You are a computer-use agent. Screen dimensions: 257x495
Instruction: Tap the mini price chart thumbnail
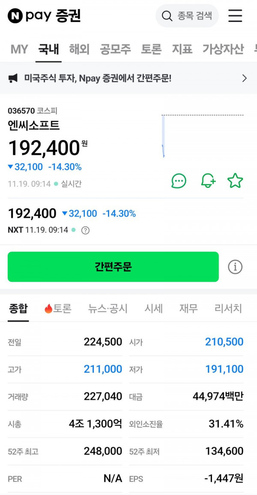pos(202,136)
